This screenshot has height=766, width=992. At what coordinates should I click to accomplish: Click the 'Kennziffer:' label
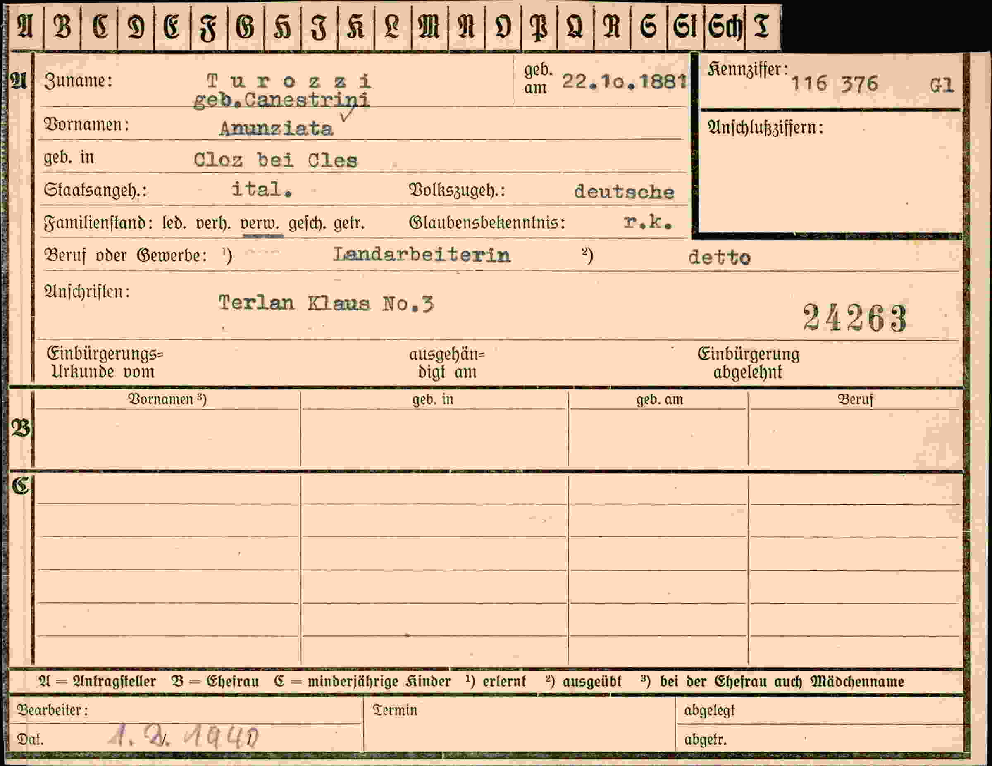pos(748,69)
